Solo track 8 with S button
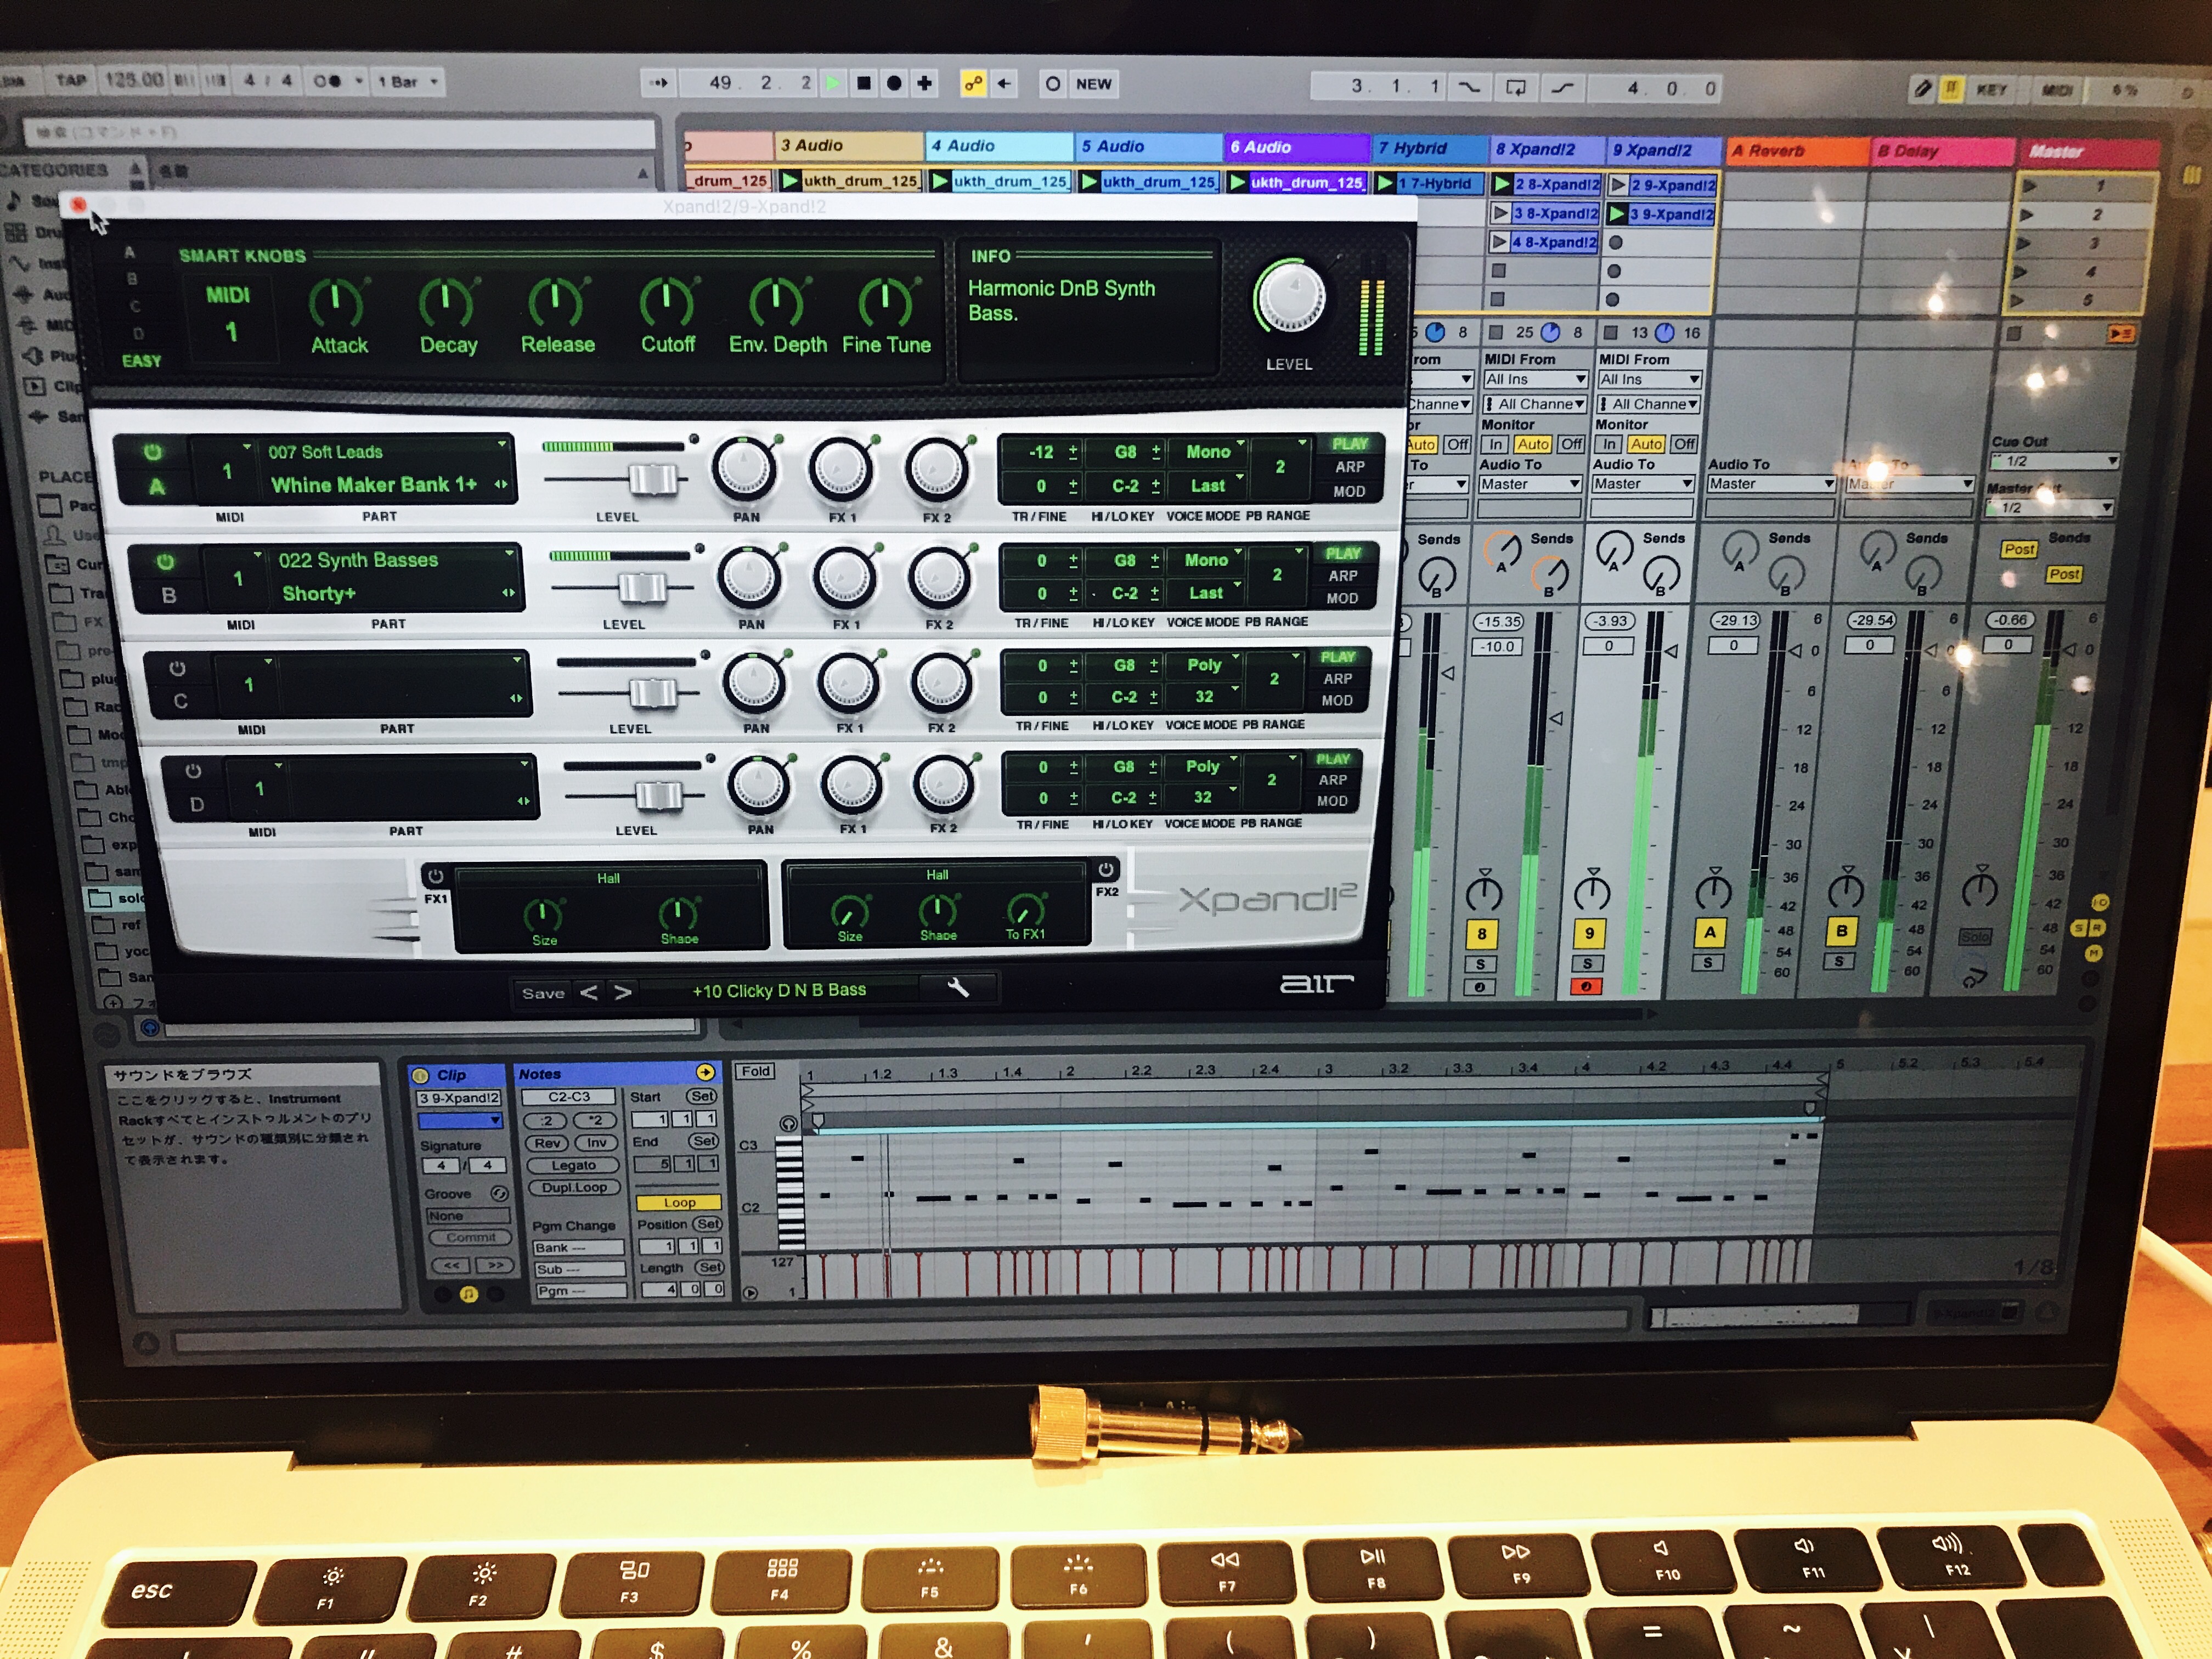 (x=1480, y=964)
